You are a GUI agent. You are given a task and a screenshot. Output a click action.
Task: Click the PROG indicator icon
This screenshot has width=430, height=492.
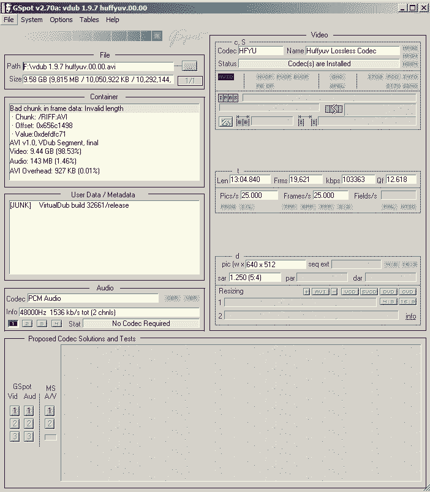[228, 206]
